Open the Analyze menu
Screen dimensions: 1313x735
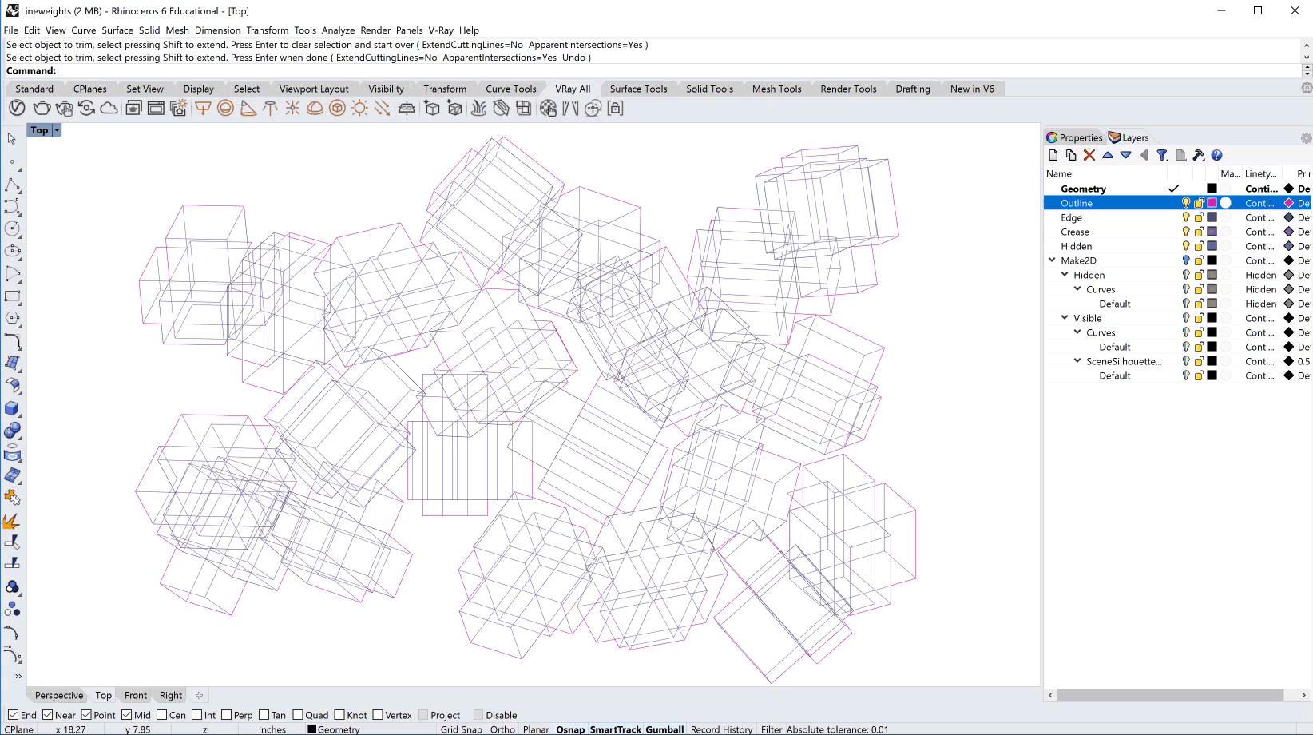[x=338, y=30]
